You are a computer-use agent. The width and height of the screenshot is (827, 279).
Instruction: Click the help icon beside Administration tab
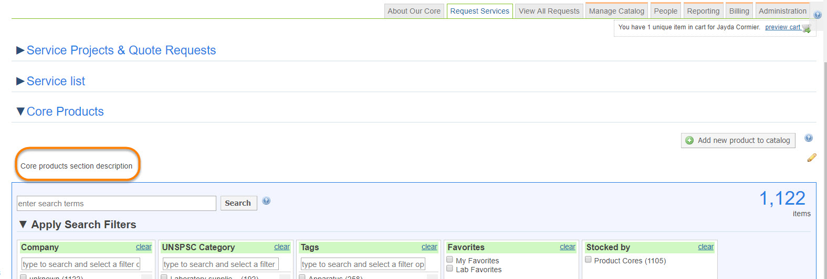point(818,15)
